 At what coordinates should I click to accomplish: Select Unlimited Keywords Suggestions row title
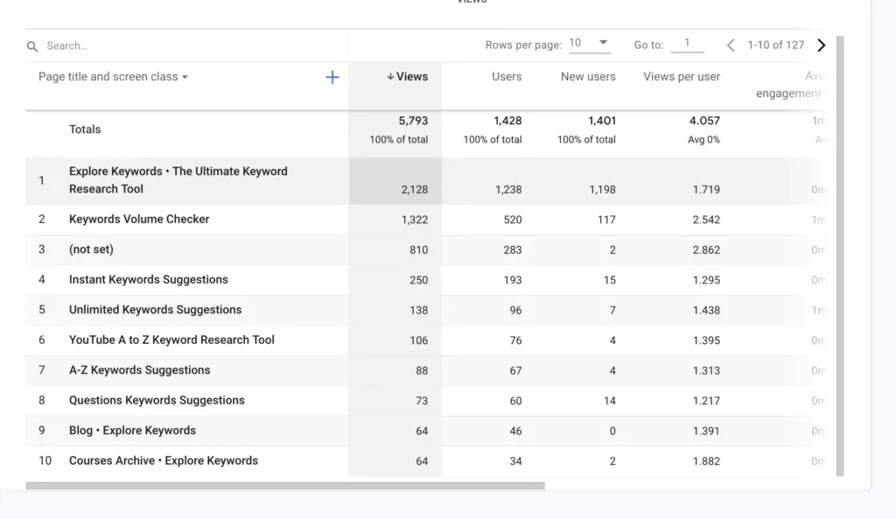pos(155,310)
